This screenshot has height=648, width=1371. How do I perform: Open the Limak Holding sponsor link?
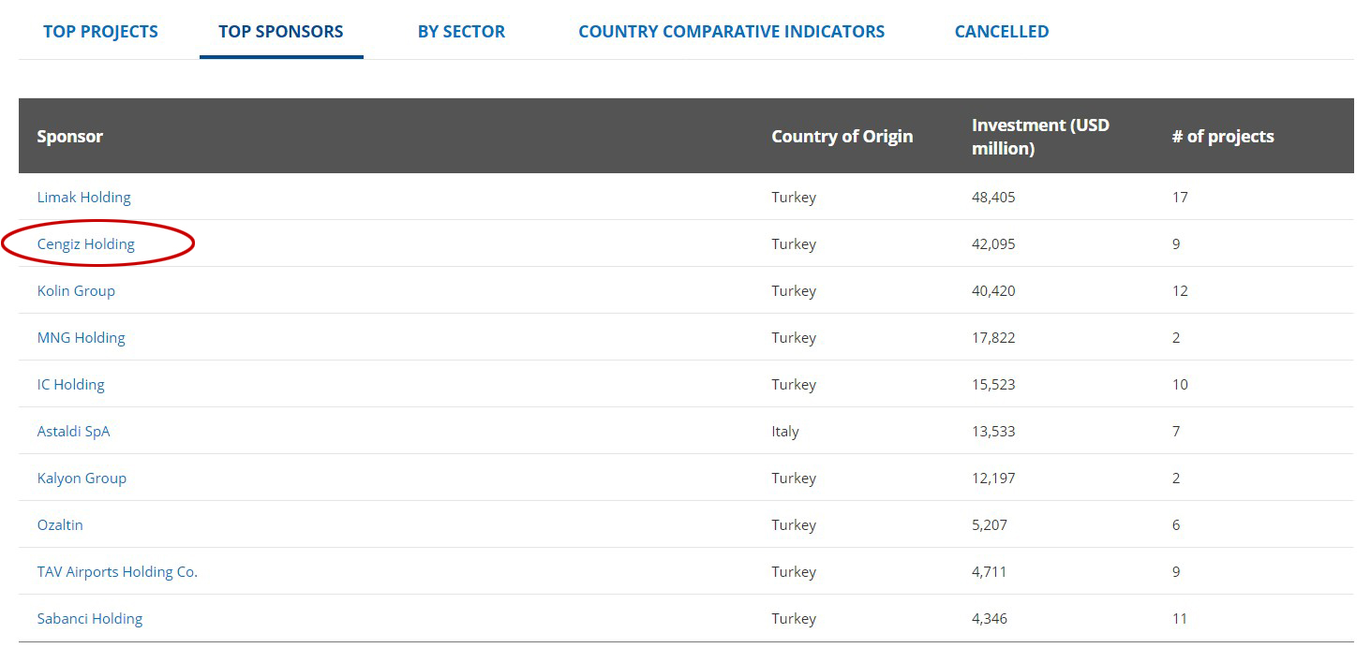83,198
